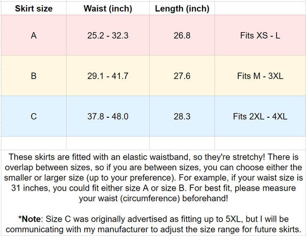The width and height of the screenshot is (306, 236).
Task: Click the length value 27.6
Action: 182,76
